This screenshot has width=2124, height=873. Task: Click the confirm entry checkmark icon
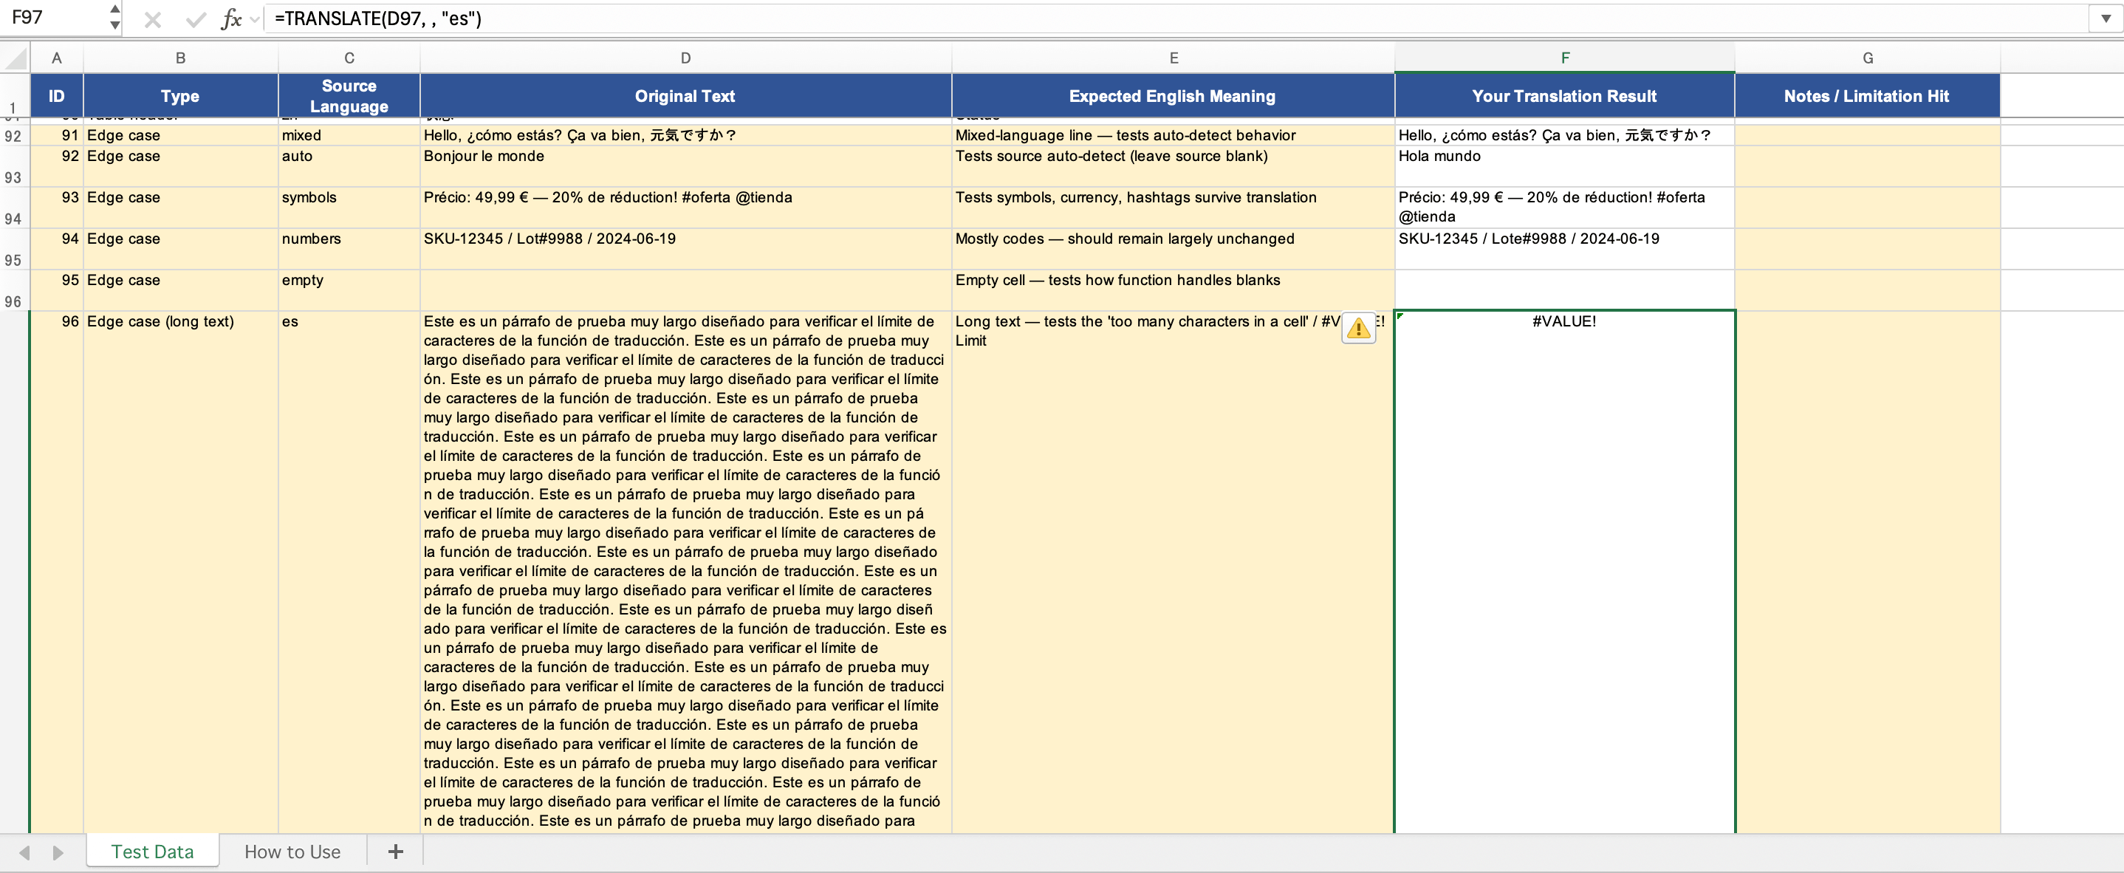[196, 19]
